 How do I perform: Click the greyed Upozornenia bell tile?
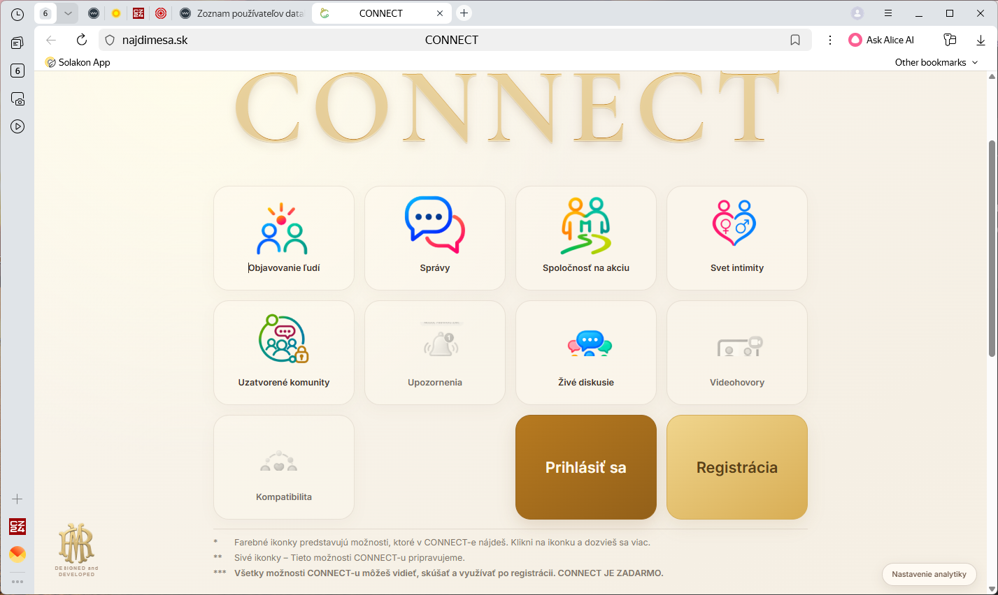click(435, 353)
